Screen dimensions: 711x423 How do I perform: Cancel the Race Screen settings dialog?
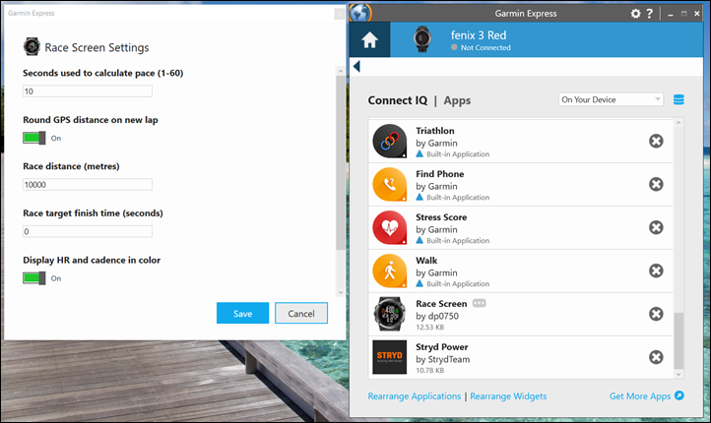(300, 313)
